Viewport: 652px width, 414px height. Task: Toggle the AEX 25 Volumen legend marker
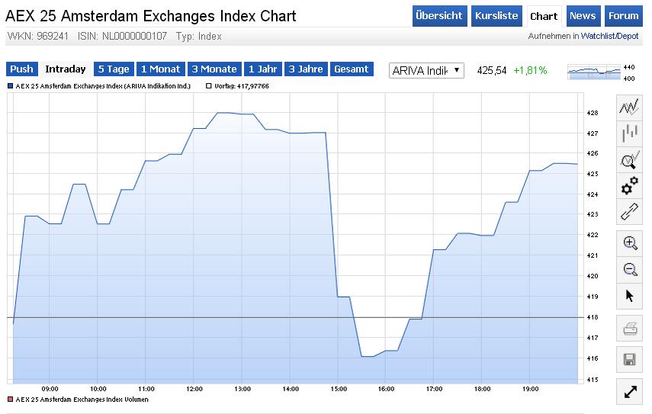tap(10, 399)
